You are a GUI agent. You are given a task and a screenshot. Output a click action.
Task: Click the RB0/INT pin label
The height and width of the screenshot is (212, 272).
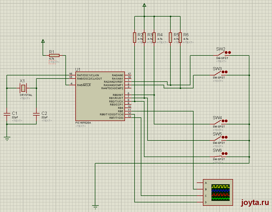(x=118, y=95)
